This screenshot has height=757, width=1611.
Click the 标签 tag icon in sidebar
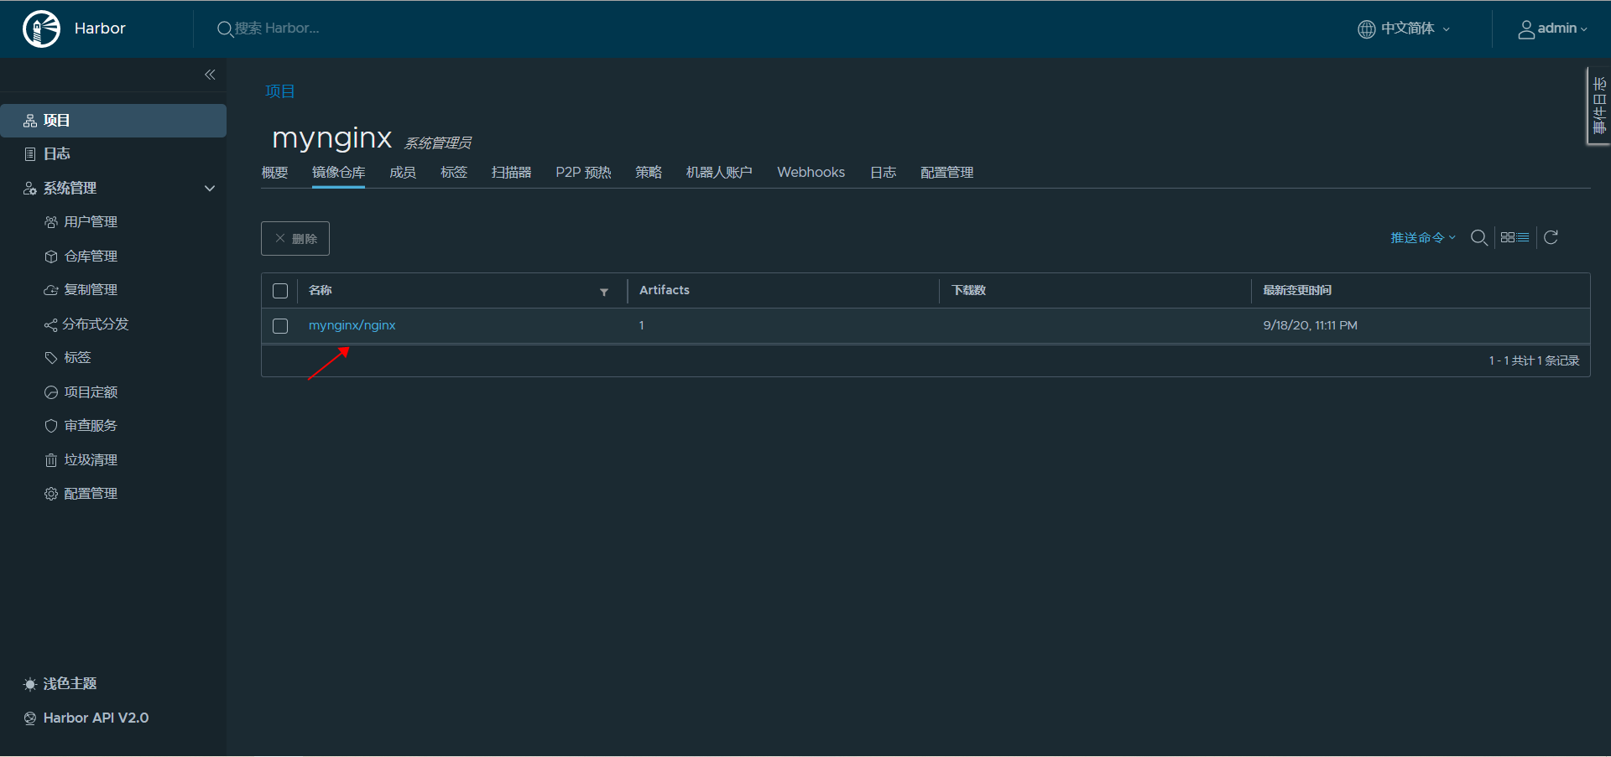tap(51, 358)
